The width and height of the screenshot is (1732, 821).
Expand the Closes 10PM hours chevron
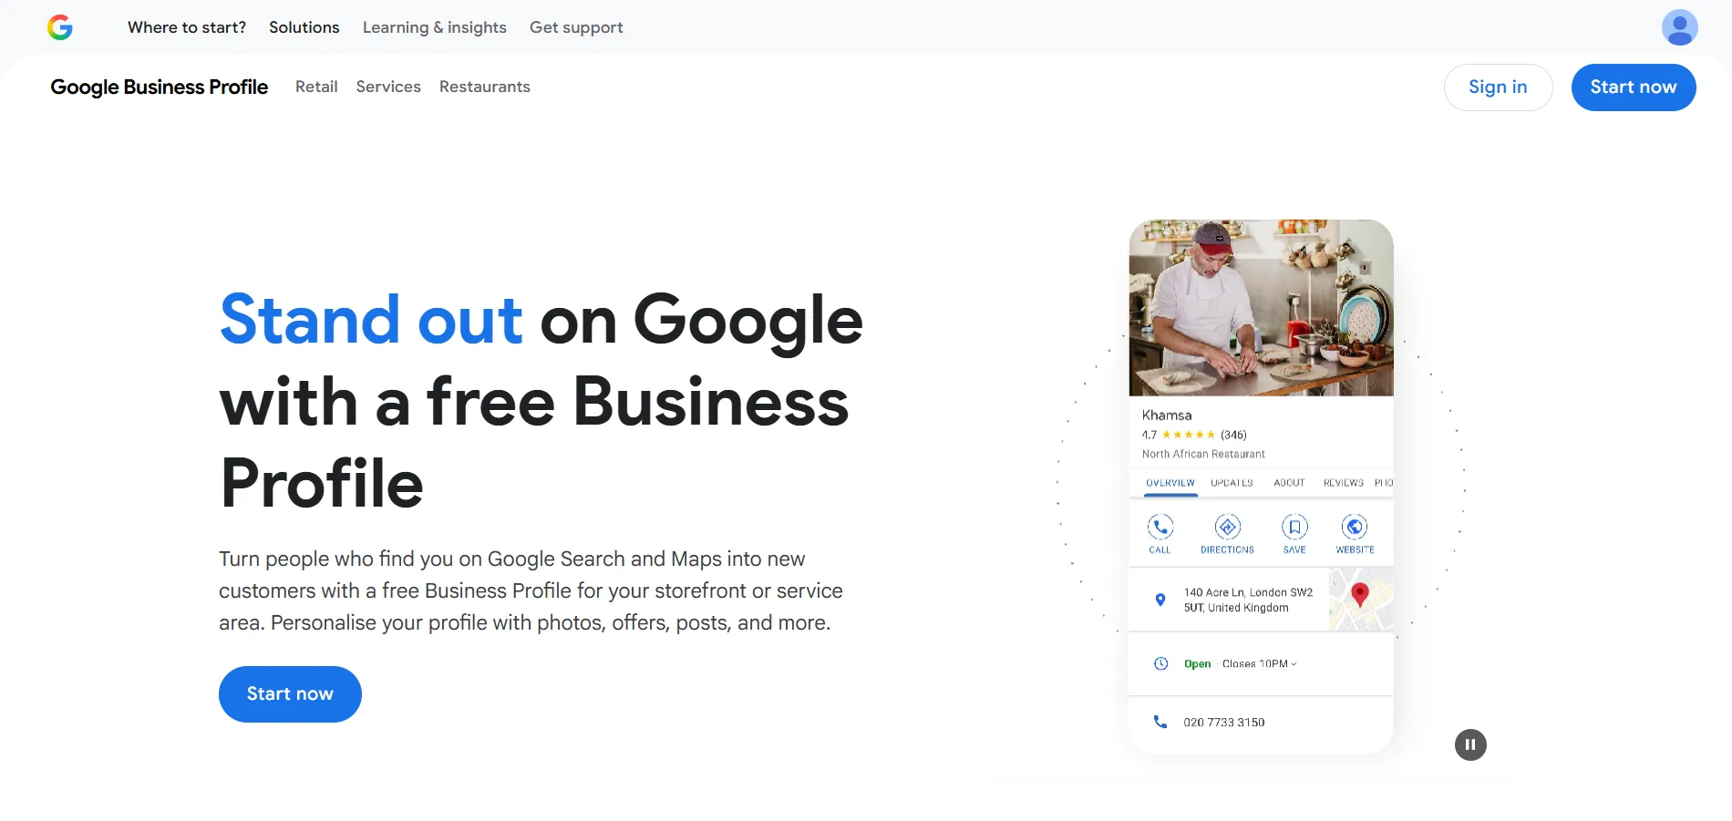point(1294,664)
